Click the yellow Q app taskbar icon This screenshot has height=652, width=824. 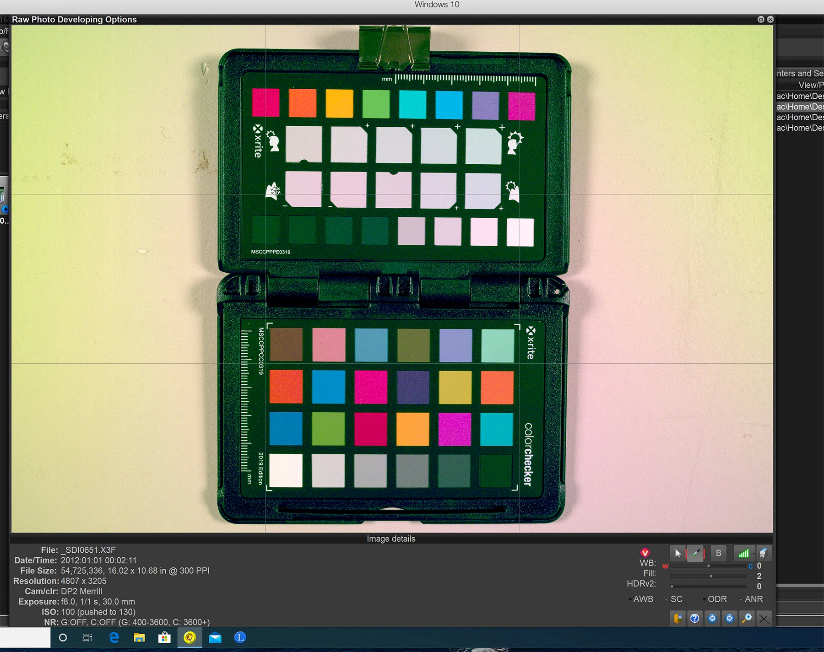(190, 637)
